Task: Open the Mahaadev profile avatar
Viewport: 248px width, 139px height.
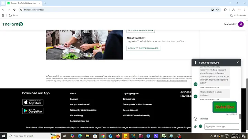Action: pyautogui.click(x=241, y=24)
